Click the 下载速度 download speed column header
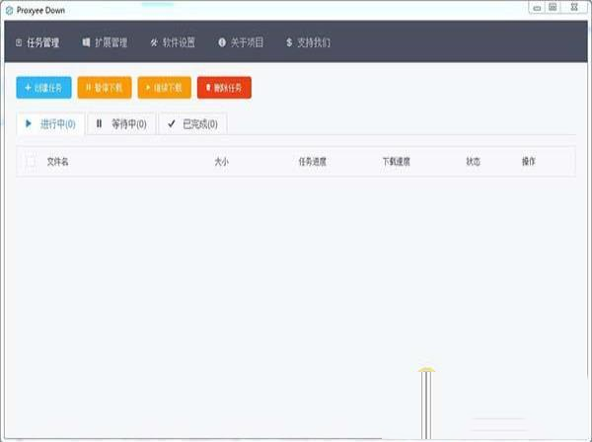The width and height of the screenshot is (592, 442). tap(396, 161)
